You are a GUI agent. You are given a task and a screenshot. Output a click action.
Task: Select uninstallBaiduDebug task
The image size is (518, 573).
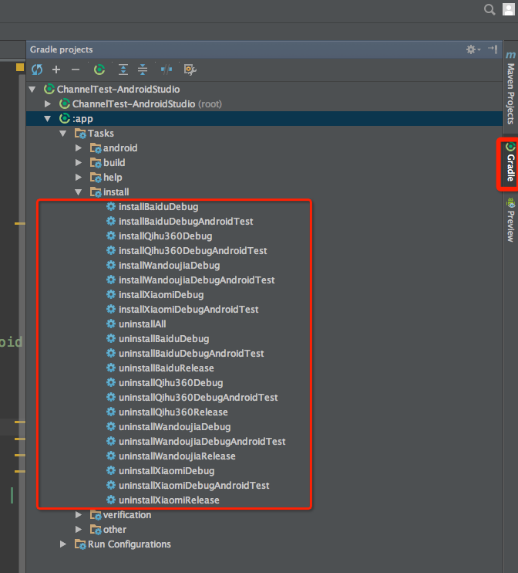click(x=163, y=339)
